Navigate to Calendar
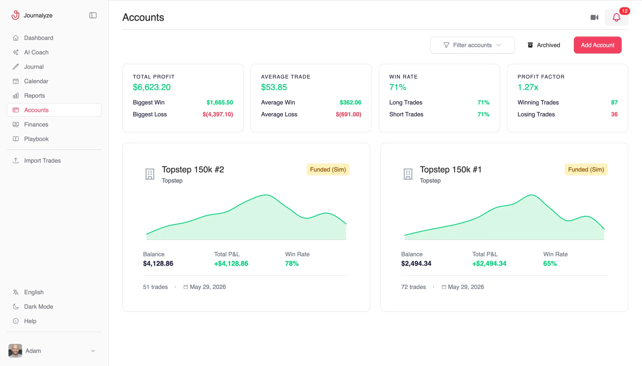Image resolution: width=642 pixels, height=366 pixels. pyautogui.click(x=54, y=81)
